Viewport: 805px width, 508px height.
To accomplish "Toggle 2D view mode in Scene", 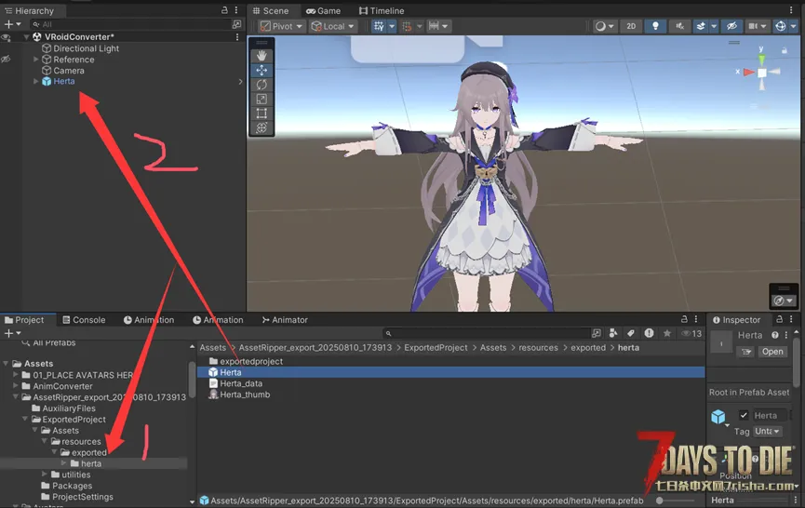I will pyautogui.click(x=631, y=26).
